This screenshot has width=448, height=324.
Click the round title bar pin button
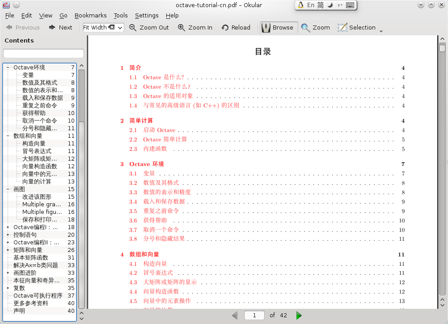[x=16, y=5]
